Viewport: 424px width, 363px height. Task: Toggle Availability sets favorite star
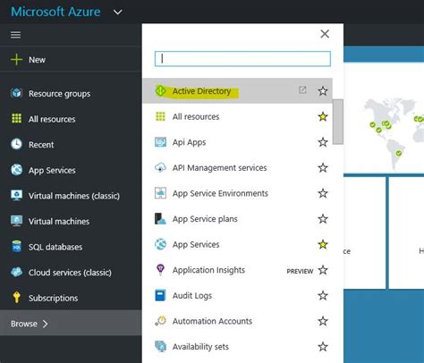[323, 347]
